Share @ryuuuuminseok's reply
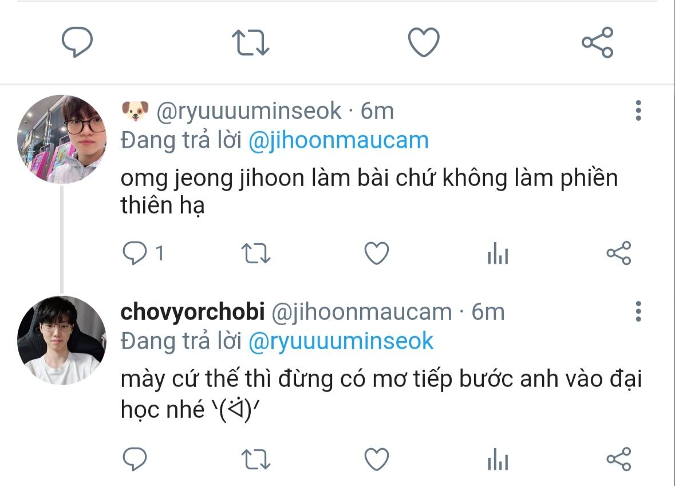Image resolution: width=675 pixels, height=486 pixels. tap(619, 252)
